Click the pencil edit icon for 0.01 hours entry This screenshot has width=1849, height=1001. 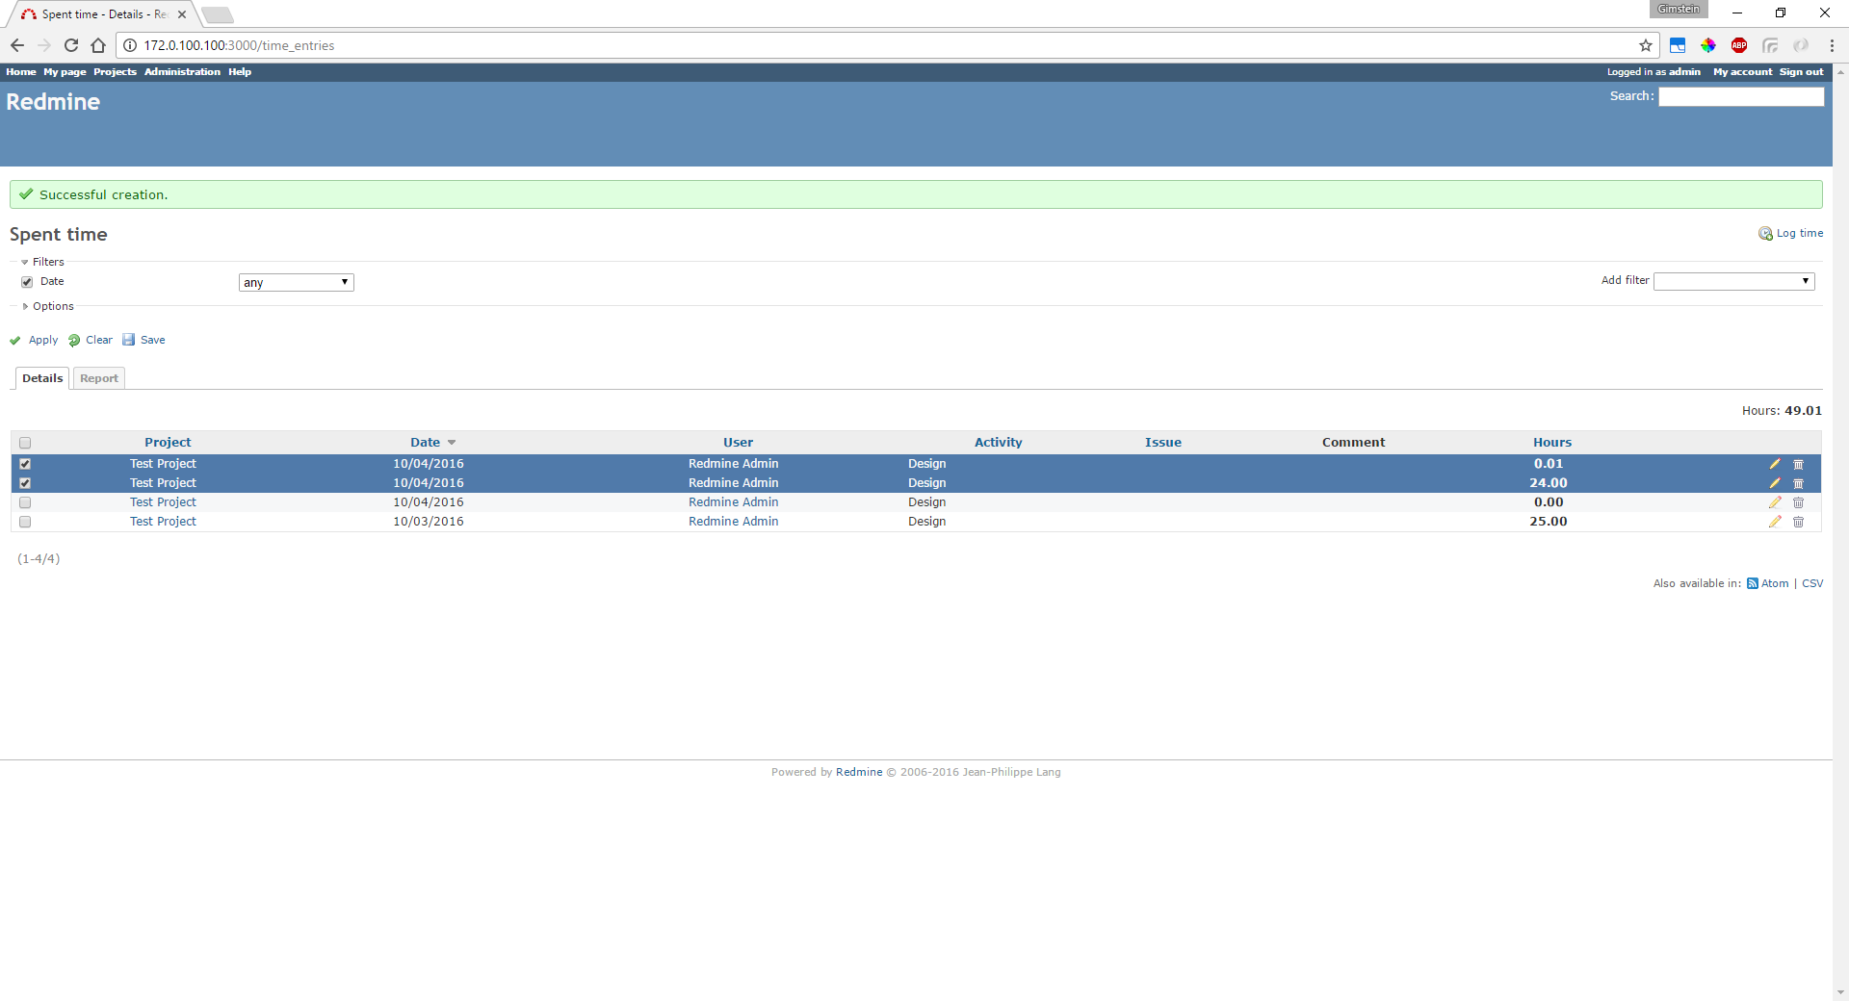1774,464
